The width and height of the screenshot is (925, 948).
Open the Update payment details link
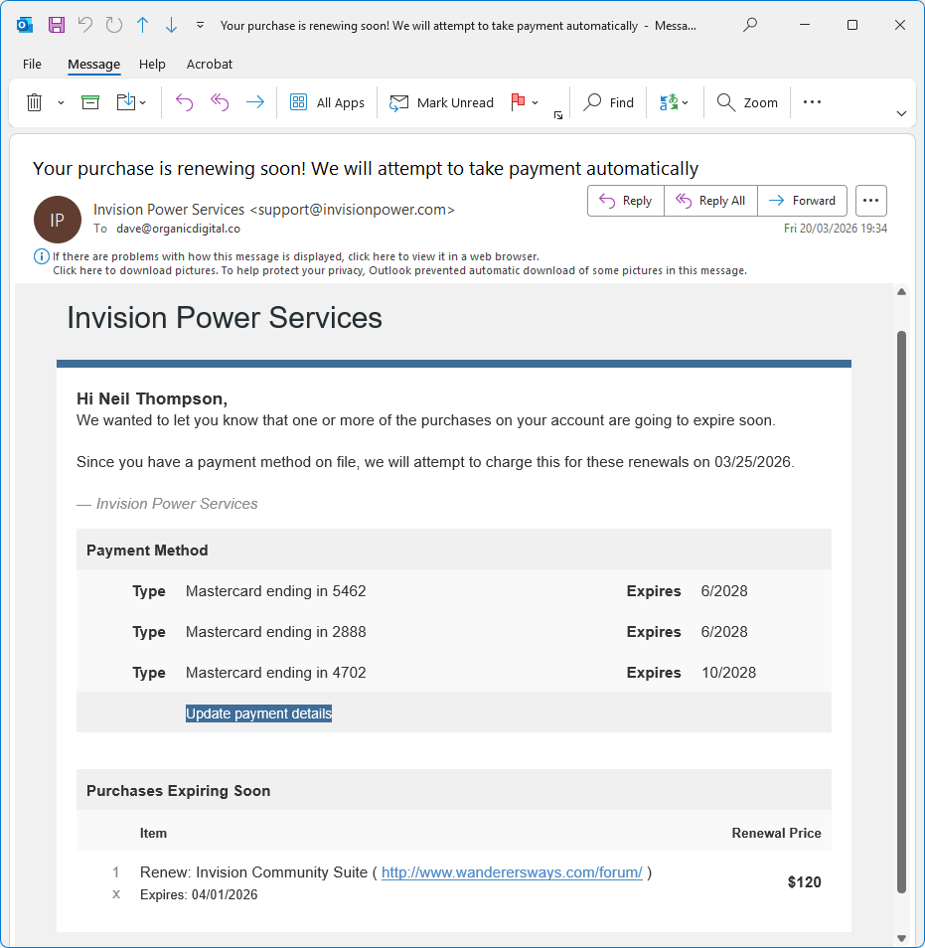point(258,713)
